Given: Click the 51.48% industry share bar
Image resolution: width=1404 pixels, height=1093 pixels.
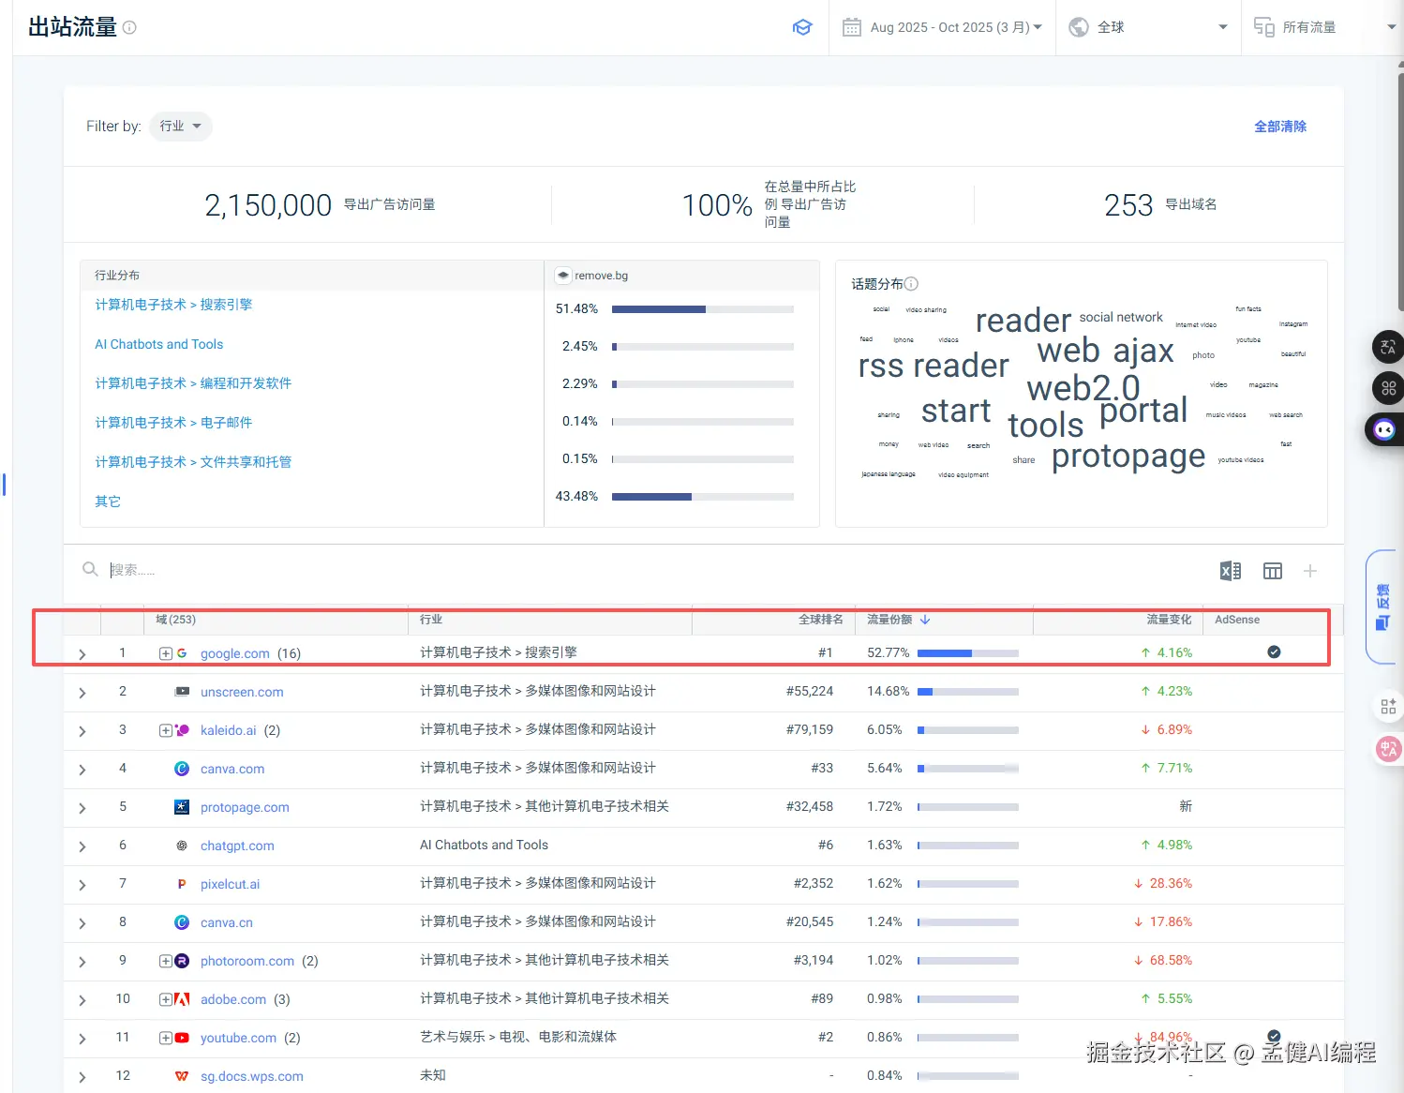Looking at the screenshot, I should (x=703, y=308).
